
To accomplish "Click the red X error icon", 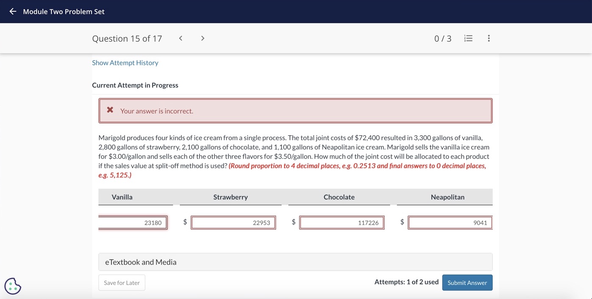I will coord(110,110).
